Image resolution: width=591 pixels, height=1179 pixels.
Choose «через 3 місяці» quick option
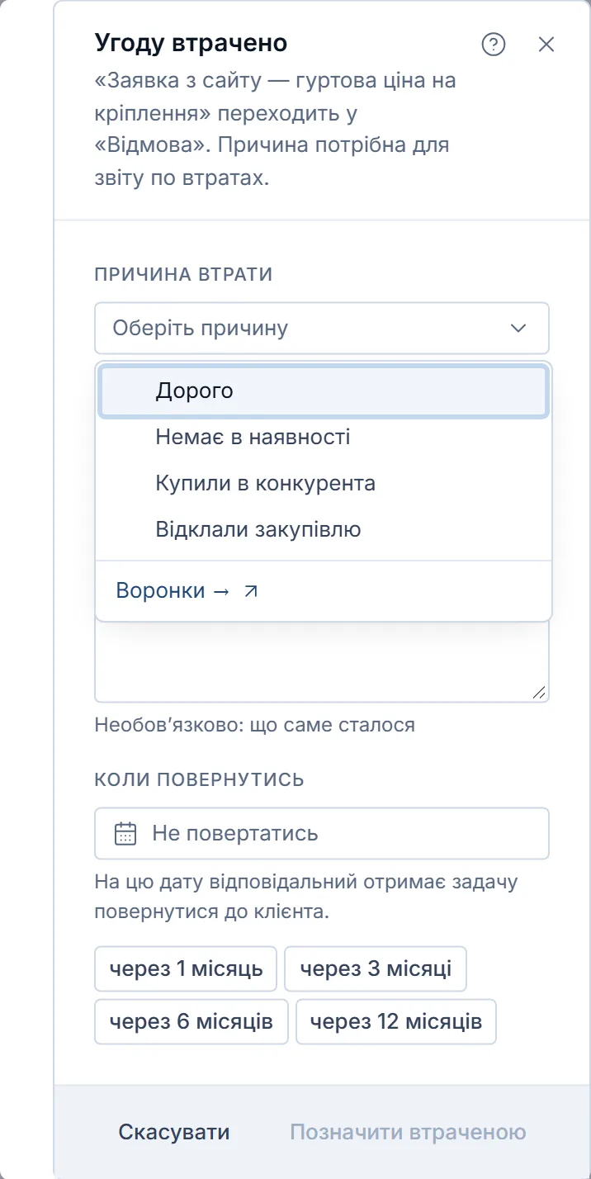(x=376, y=968)
